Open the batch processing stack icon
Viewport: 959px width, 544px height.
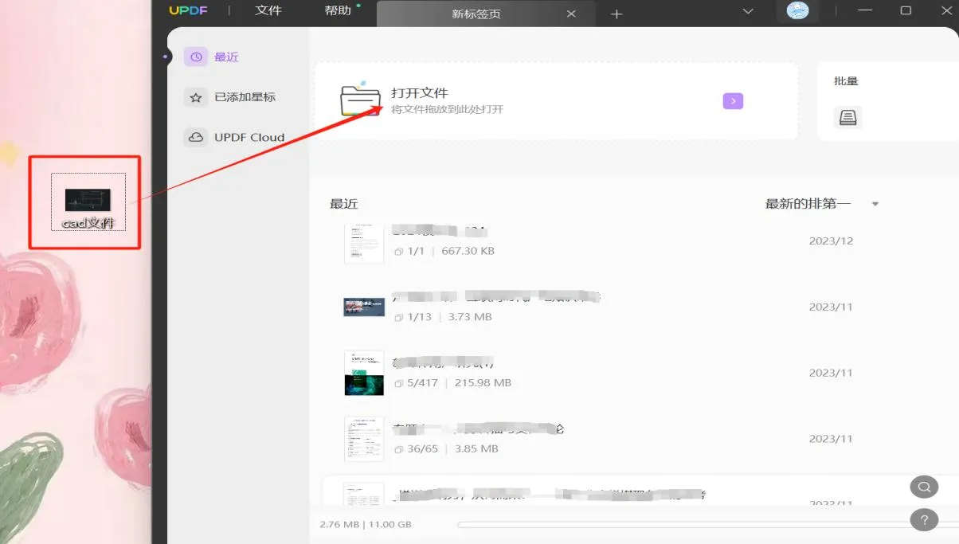847,118
